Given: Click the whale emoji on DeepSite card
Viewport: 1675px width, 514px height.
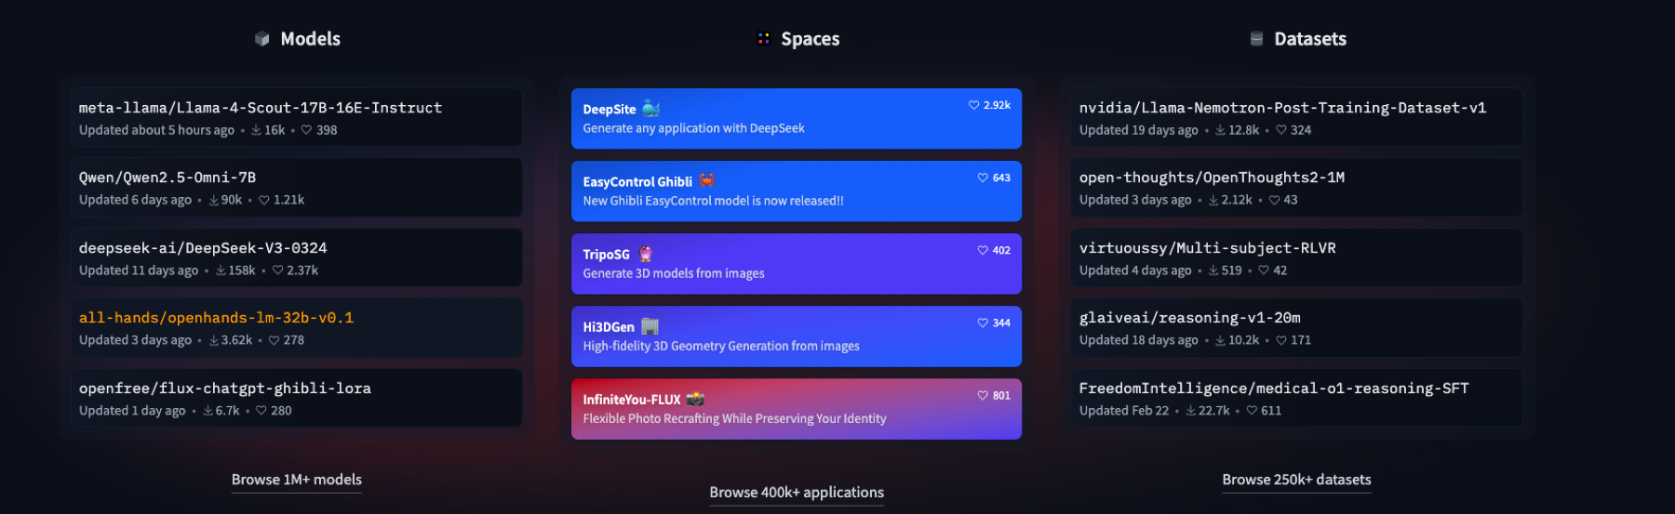Looking at the screenshot, I should point(650,109).
